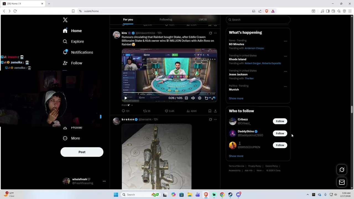Open the floating Grok button

342,170
